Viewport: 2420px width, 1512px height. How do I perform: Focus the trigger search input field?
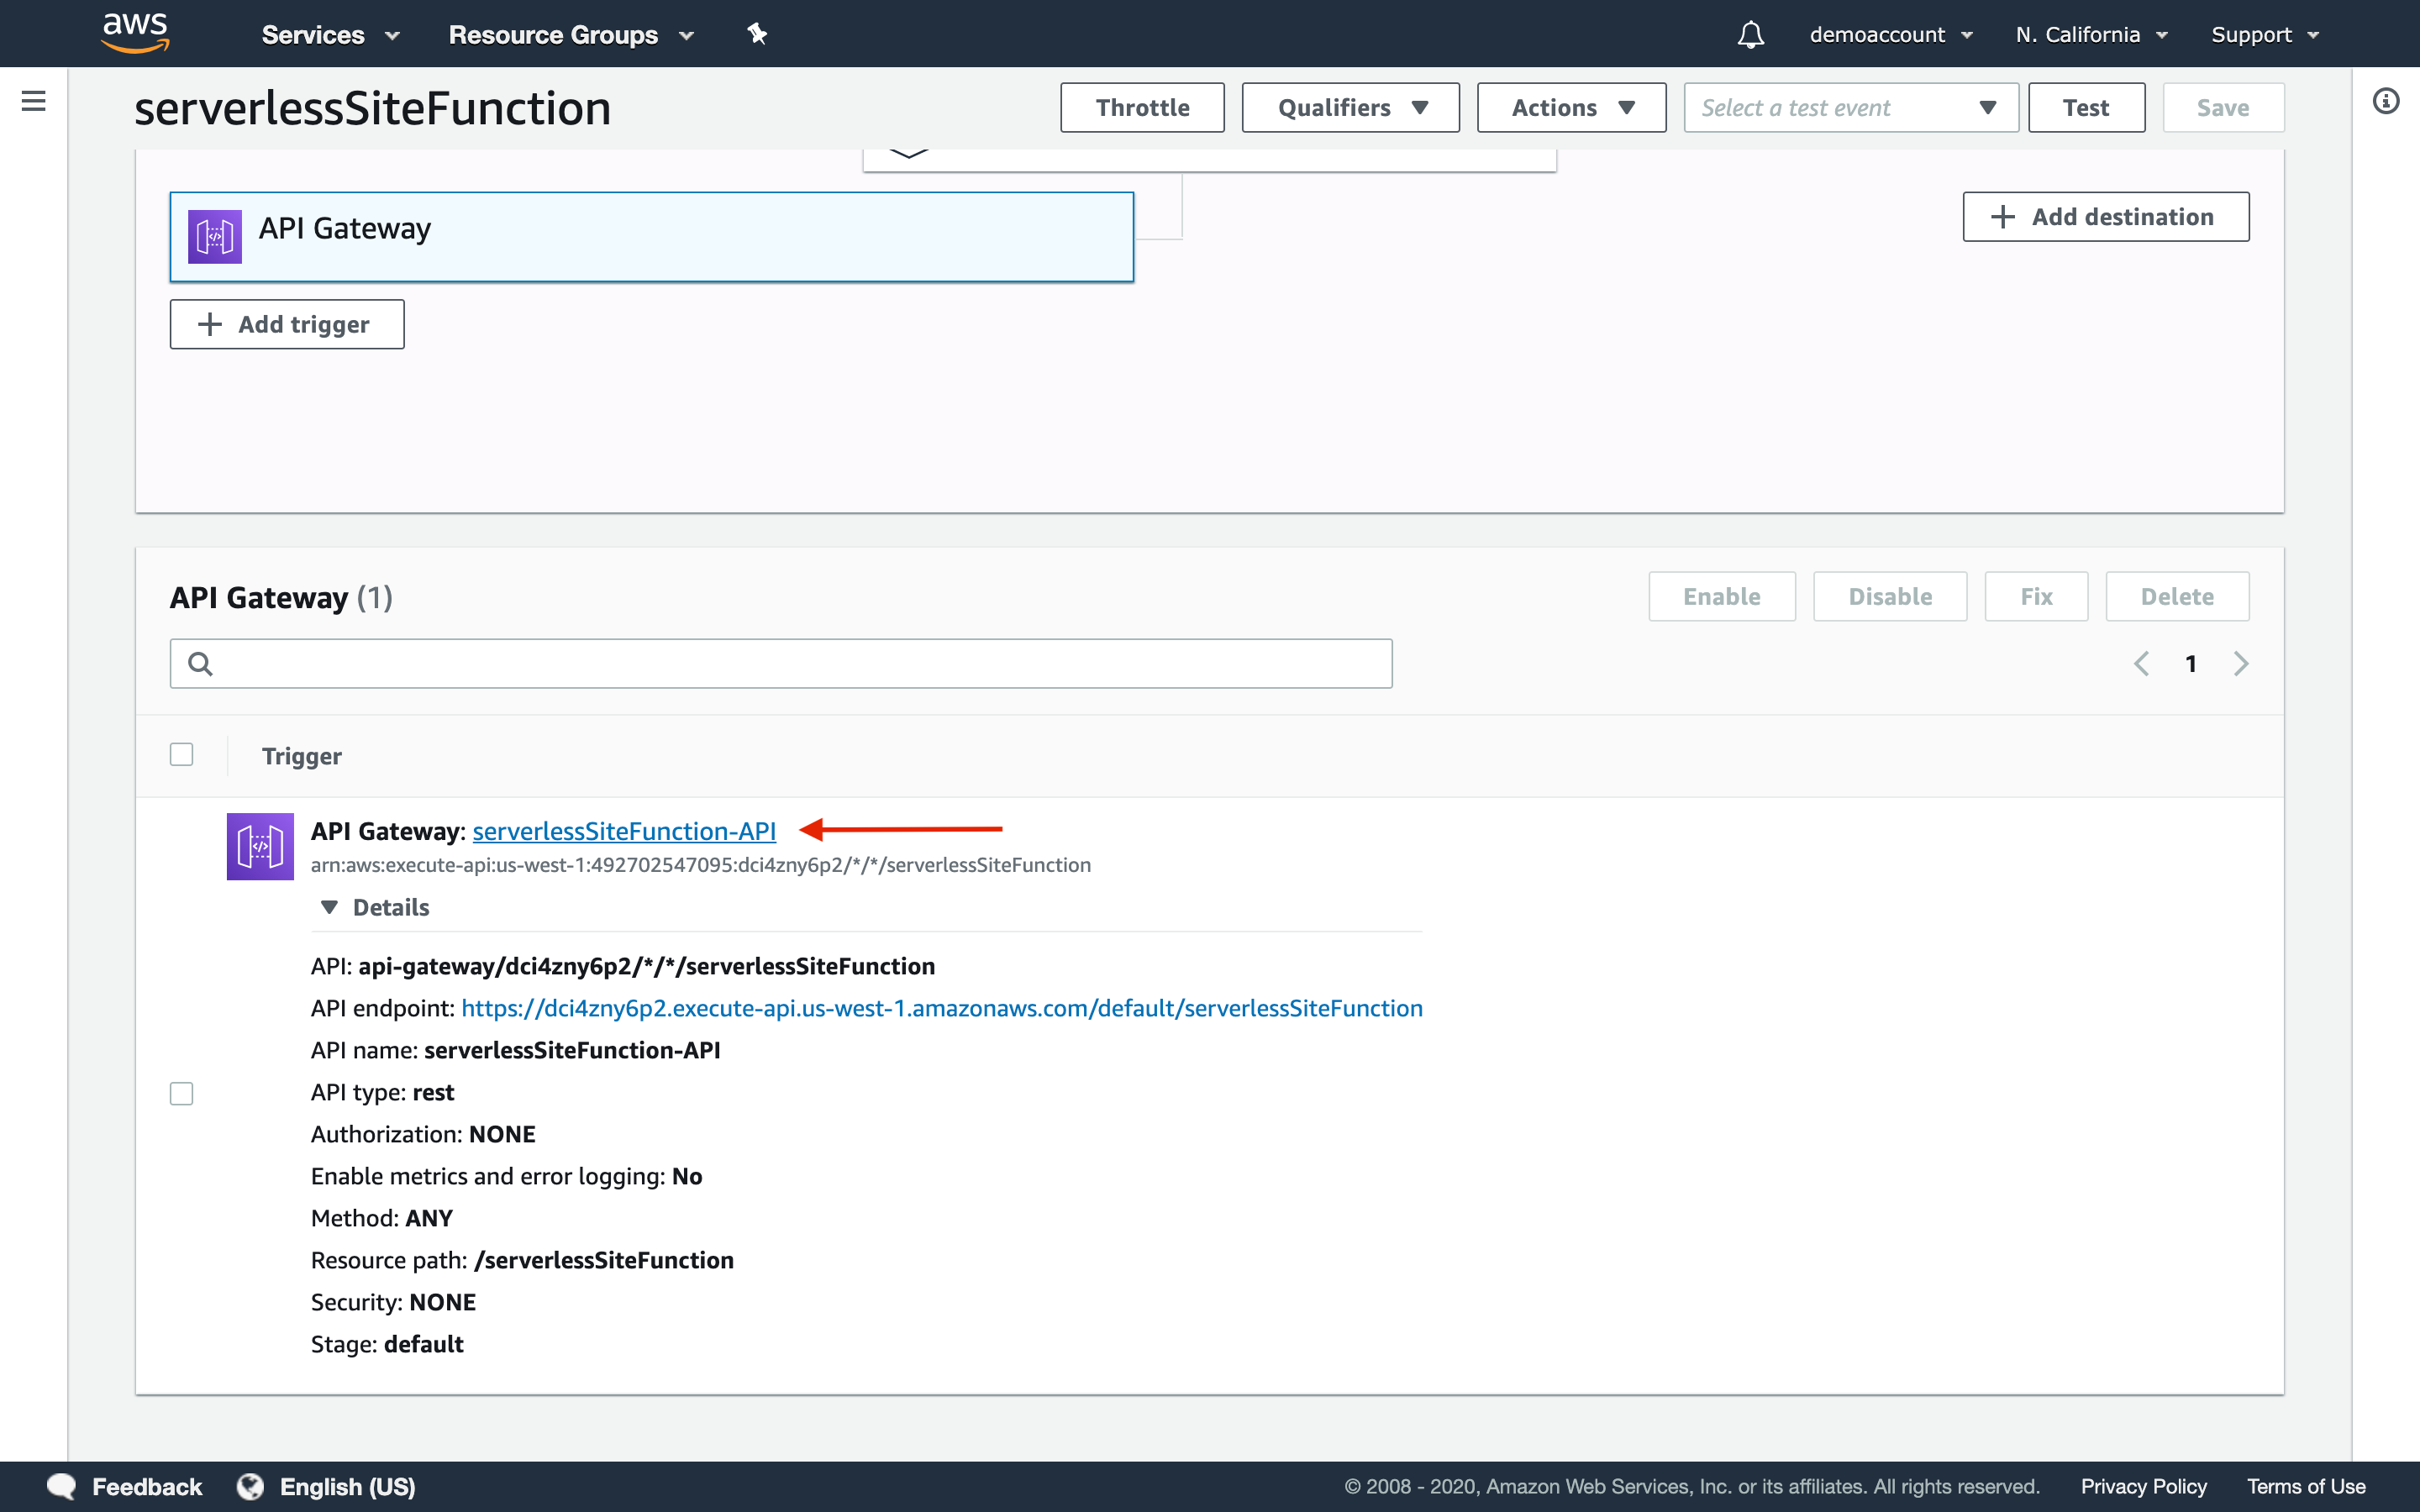click(781, 664)
